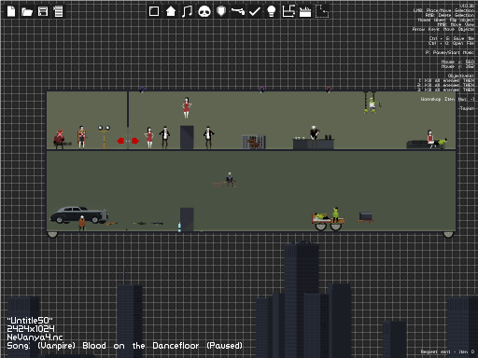This screenshot has width=478, height=358.
Task: Click the Mouse x coordinate readout
Action: (457, 62)
